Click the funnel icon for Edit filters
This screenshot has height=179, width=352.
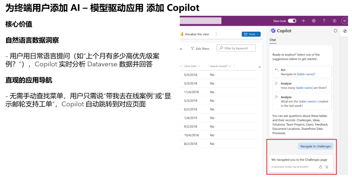pos(192,48)
